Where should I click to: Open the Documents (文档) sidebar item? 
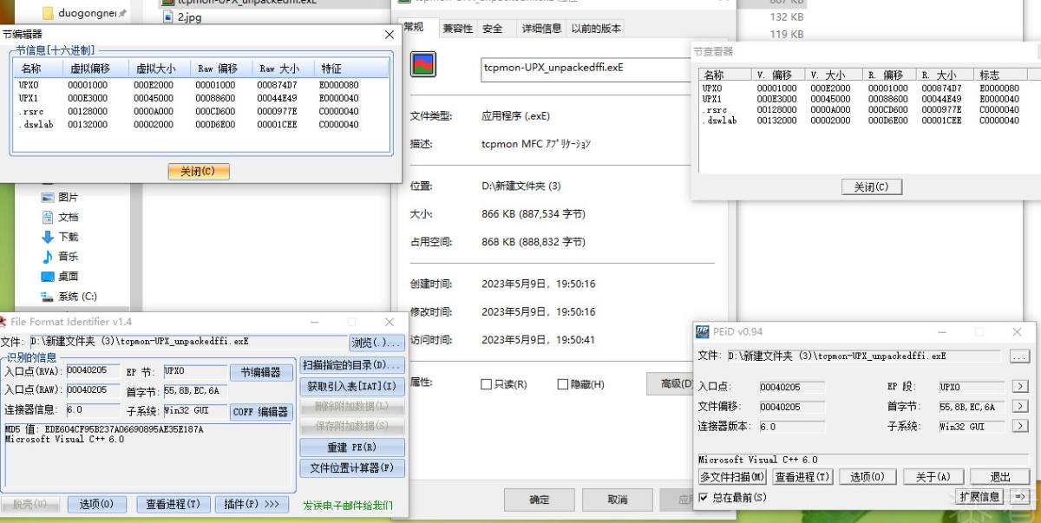click(59, 217)
